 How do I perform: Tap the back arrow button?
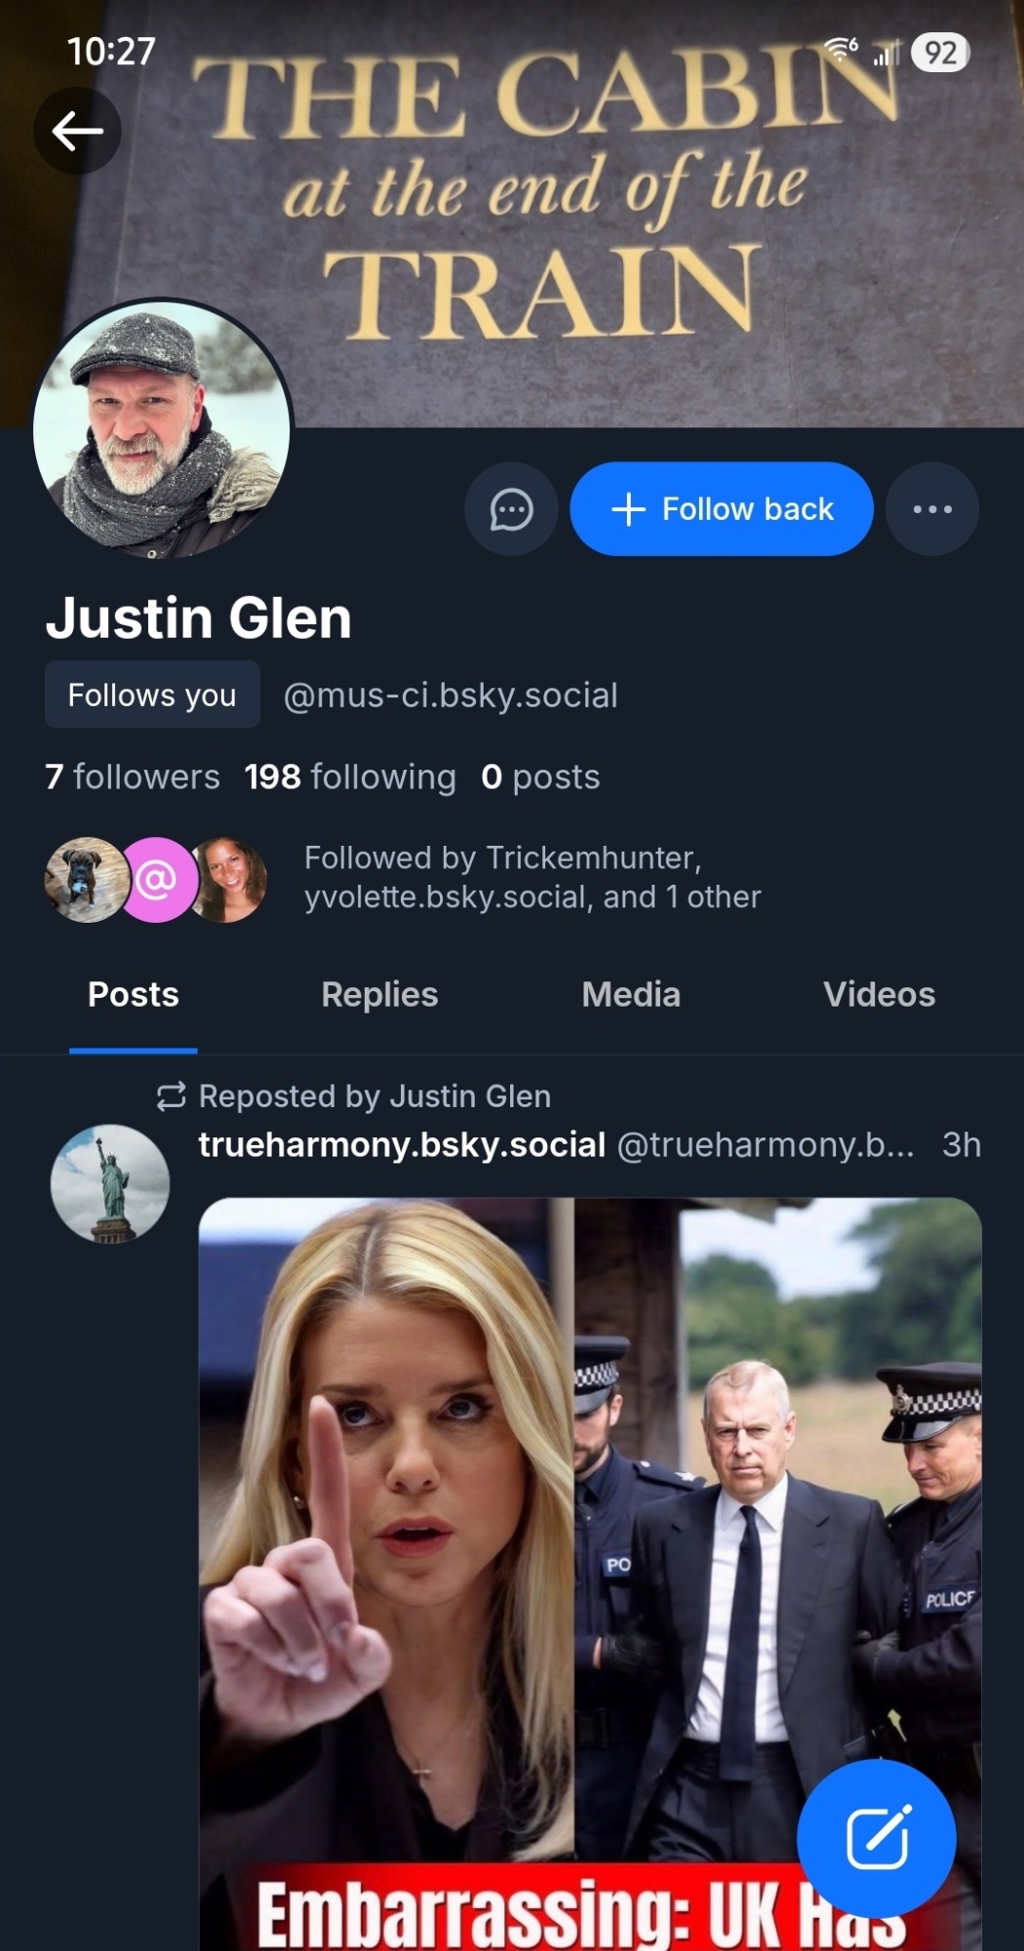tap(77, 131)
